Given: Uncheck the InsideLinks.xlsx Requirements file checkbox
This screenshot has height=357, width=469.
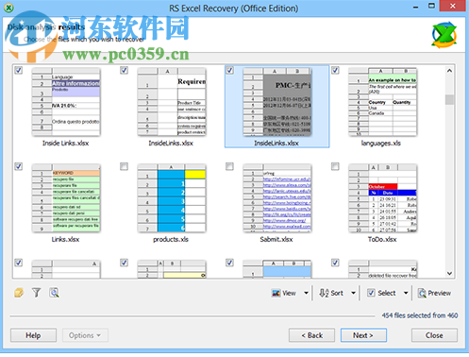Looking at the screenshot, I should pos(125,70).
